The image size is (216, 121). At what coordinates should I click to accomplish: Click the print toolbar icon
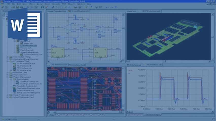coord(21,7)
